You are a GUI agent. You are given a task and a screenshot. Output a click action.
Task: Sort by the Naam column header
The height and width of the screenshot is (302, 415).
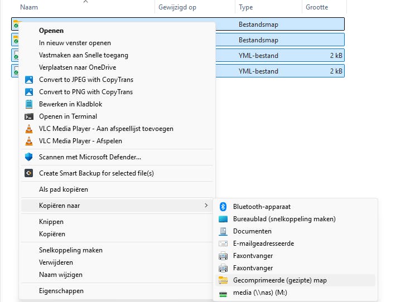coord(29,7)
